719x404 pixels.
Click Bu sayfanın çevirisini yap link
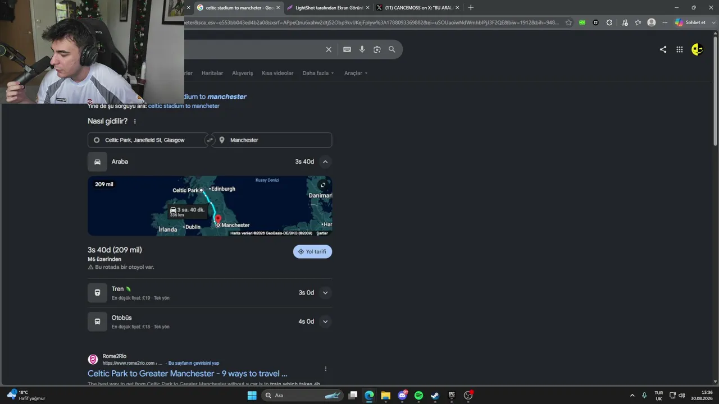194,363
